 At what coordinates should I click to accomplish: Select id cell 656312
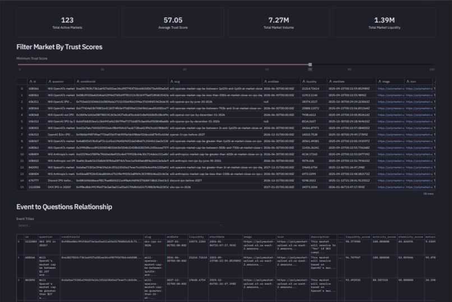pyautogui.click(x=36, y=121)
